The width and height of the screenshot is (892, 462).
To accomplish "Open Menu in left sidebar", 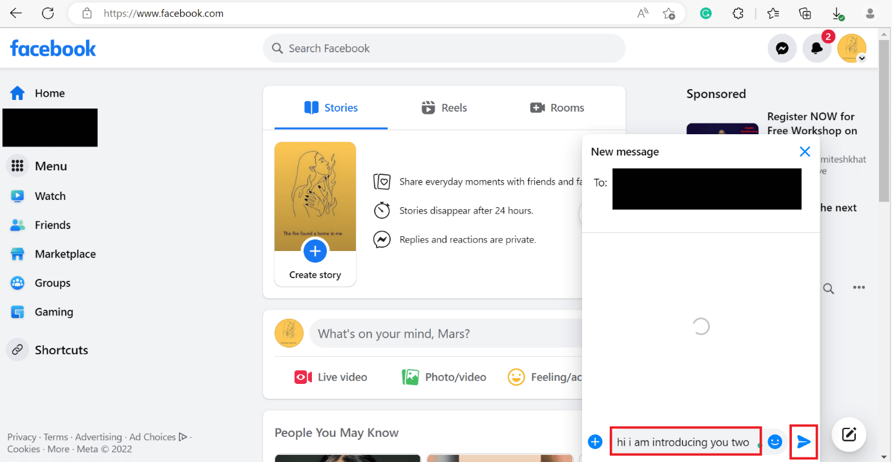I will pyautogui.click(x=37, y=166).
